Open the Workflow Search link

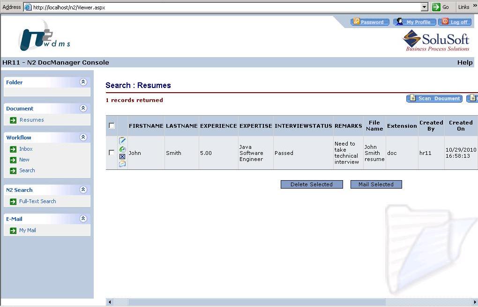(x=27, y=170)
